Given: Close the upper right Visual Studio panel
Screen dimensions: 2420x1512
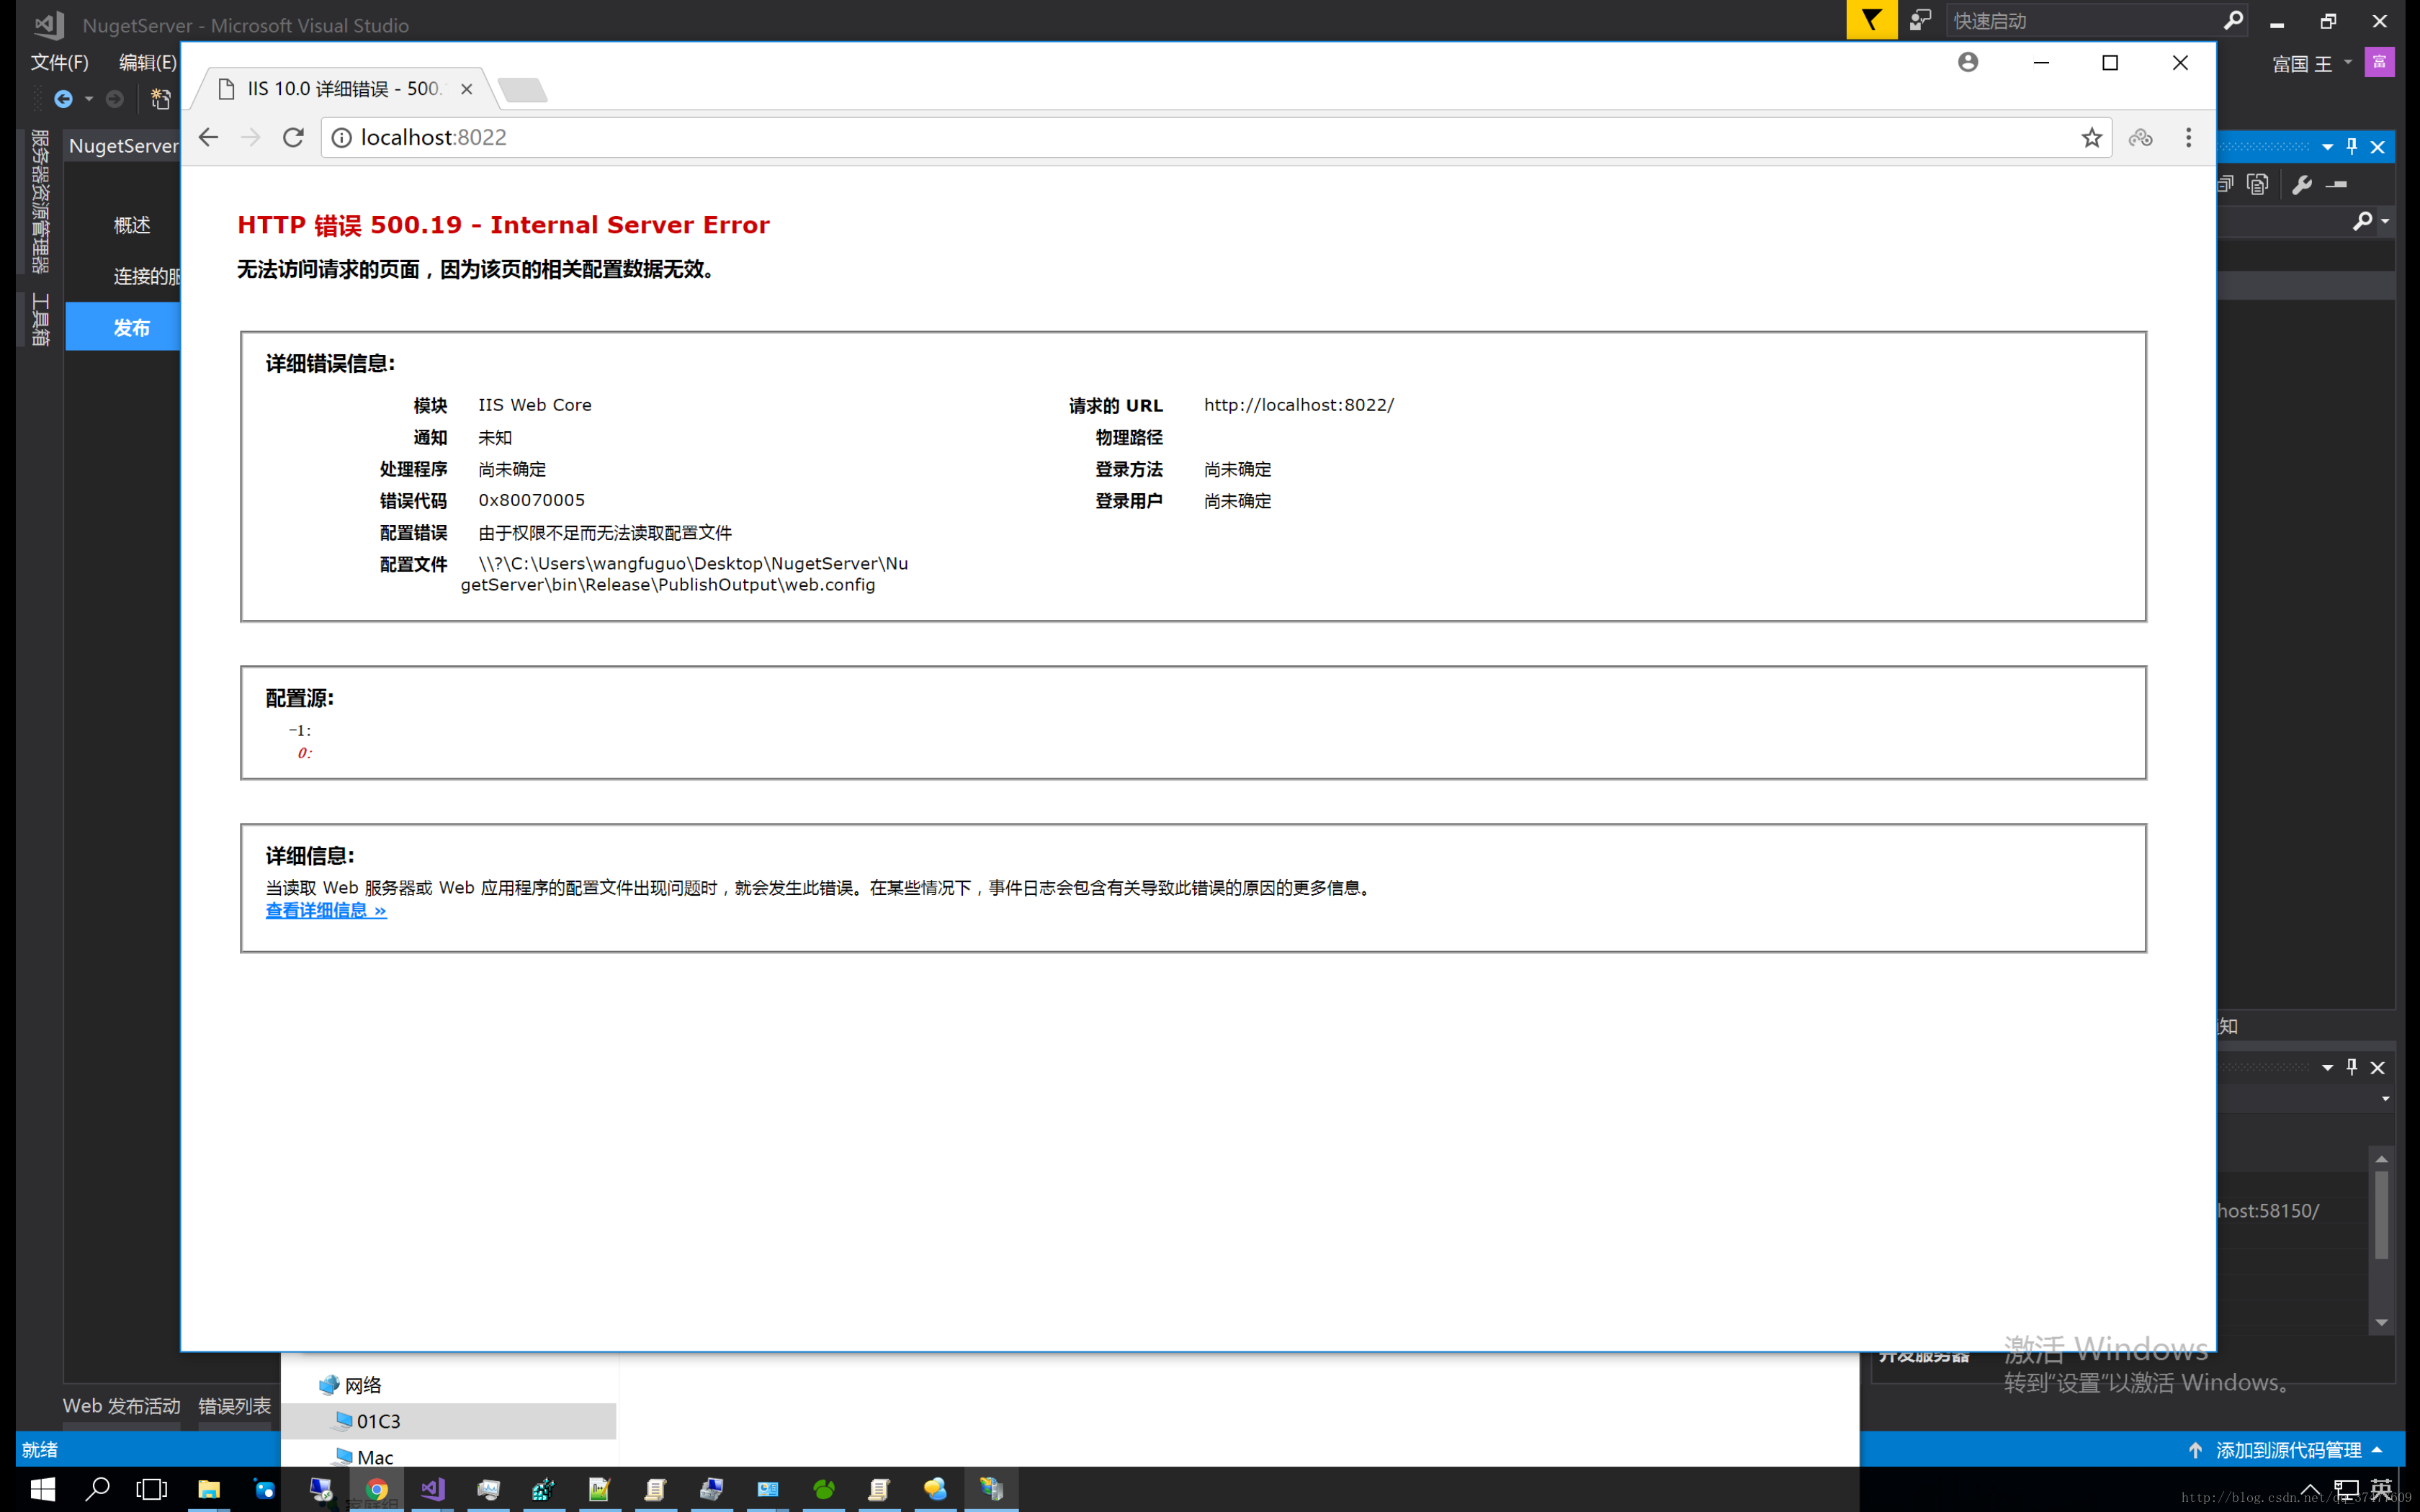Looking at the screenshot, I should click(2378, 147).
